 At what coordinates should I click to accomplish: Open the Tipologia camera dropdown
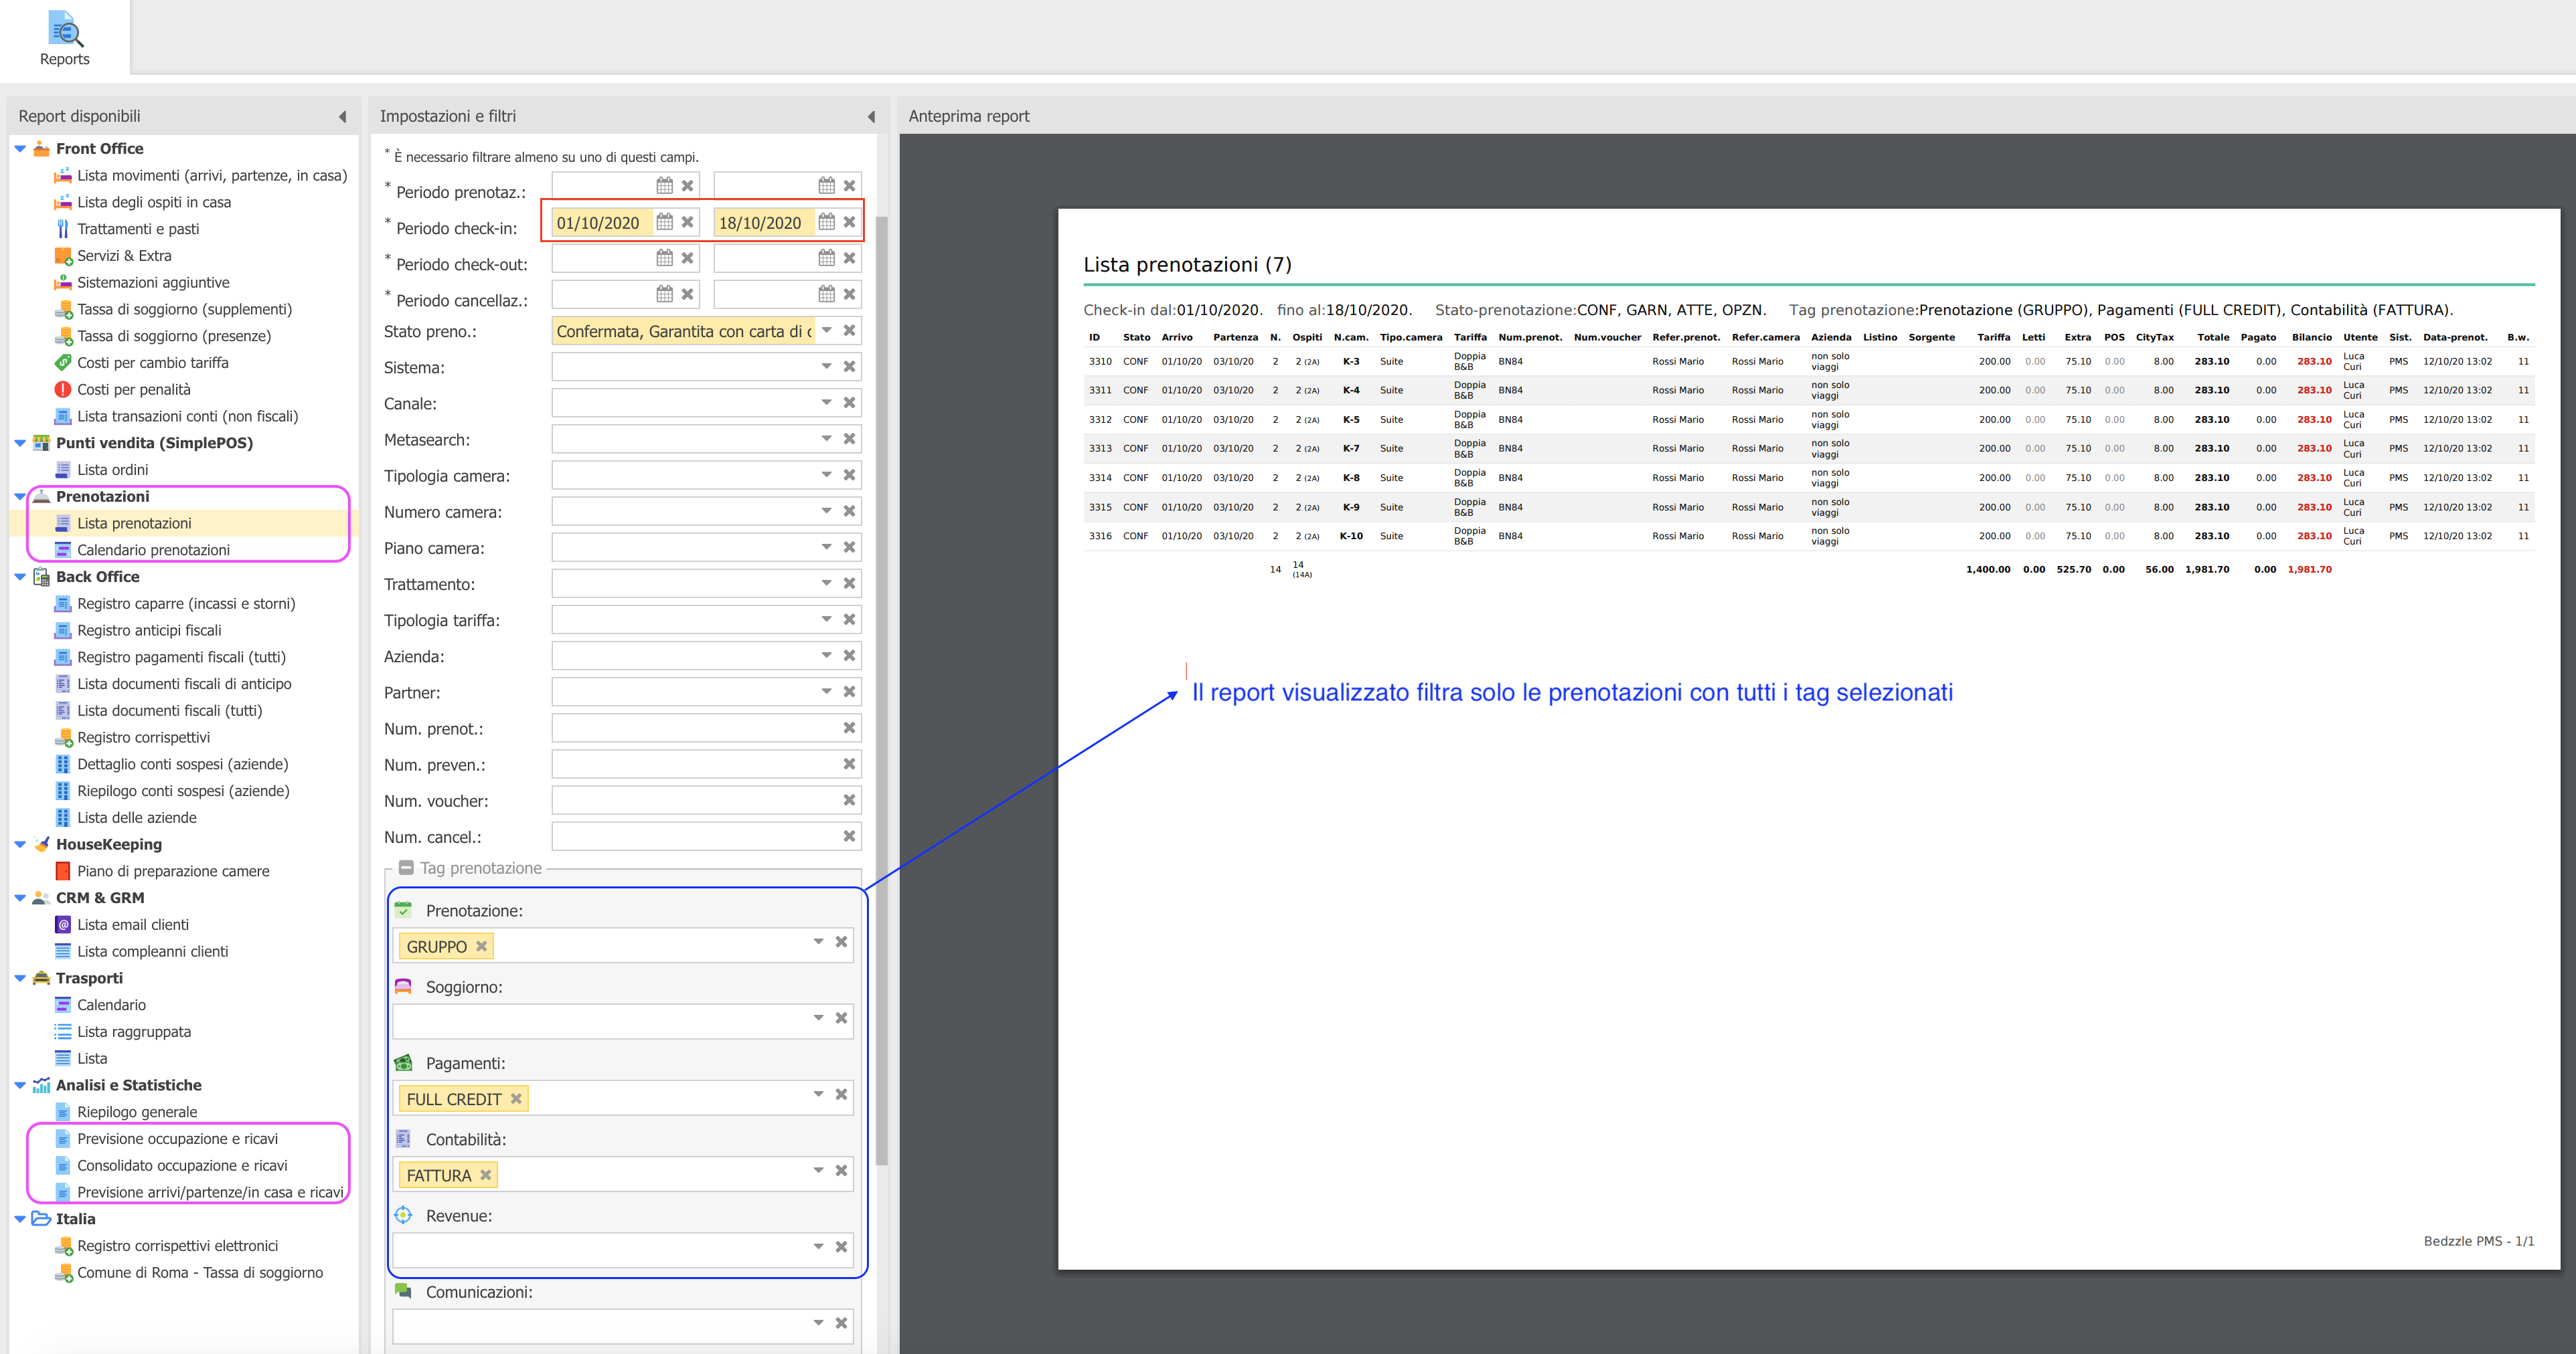pyautogui.click(x=827, y=475)
